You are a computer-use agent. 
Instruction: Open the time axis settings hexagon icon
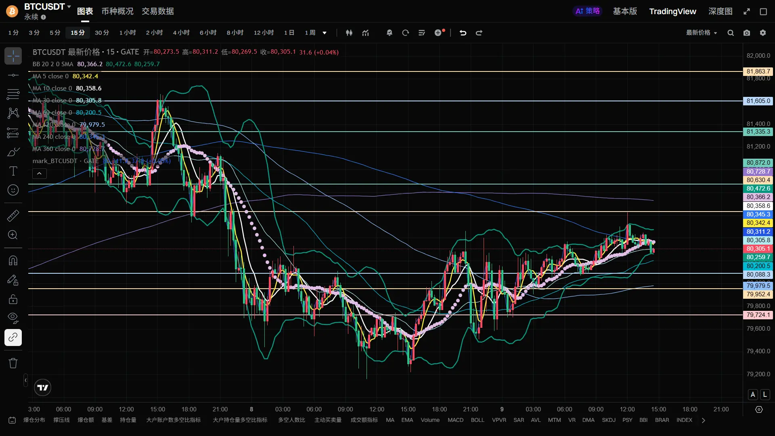coord(759,409)
